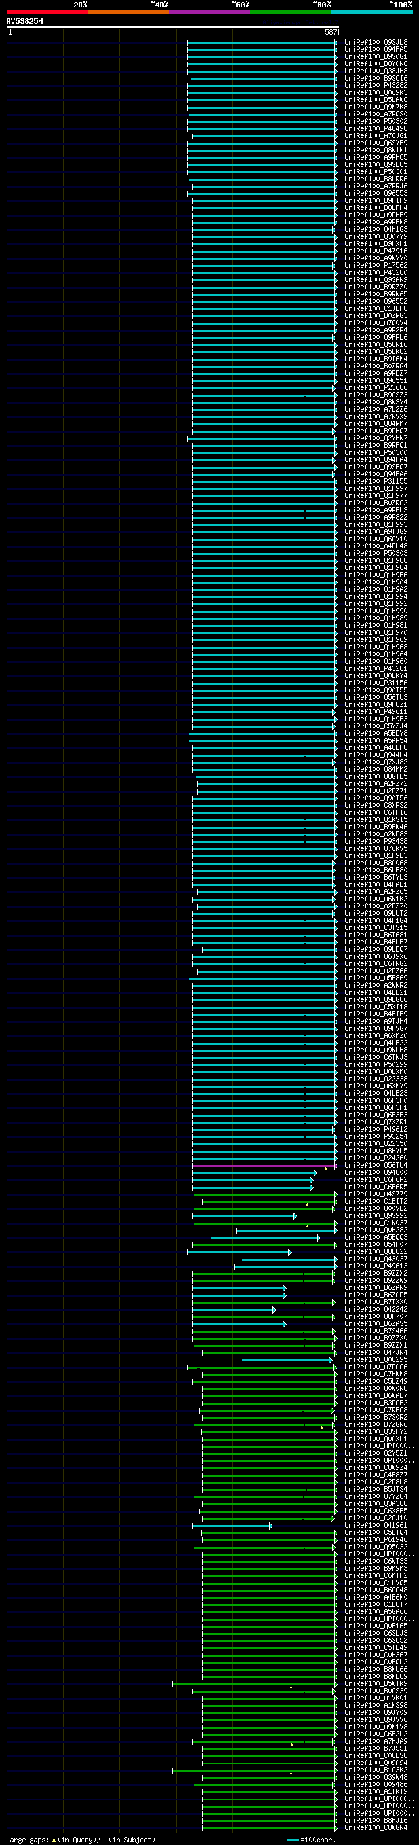419x1845 pixels.
Task: Open the UniRef100_C8WGN4 hit label
Action: pos(376,1828)
